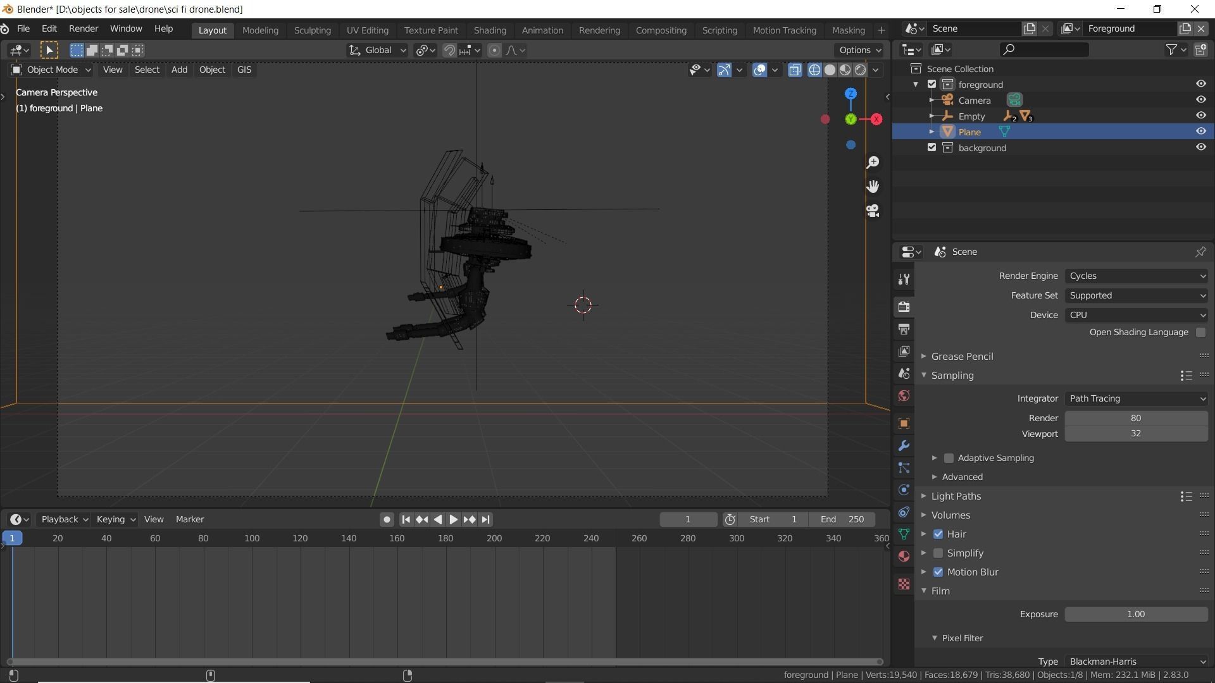Image resolution: width=1215 pixels, height=683 pixels.
Task: Click the Exposure value slider
Action: 1135,615
